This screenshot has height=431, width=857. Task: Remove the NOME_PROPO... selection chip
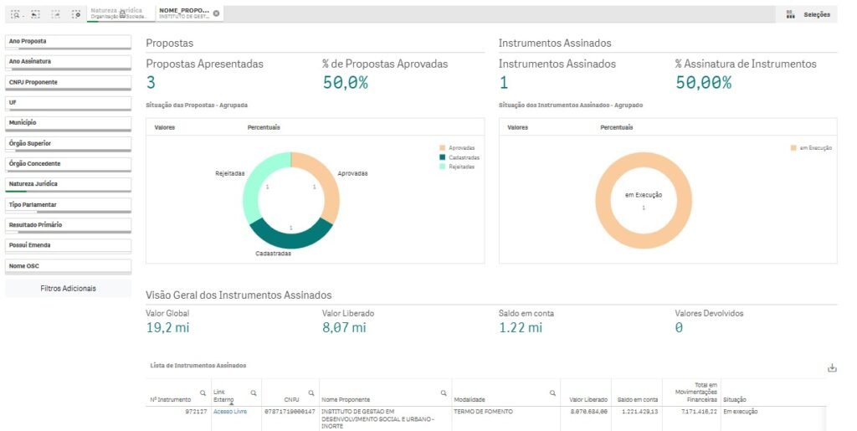[x=217, y=13]
